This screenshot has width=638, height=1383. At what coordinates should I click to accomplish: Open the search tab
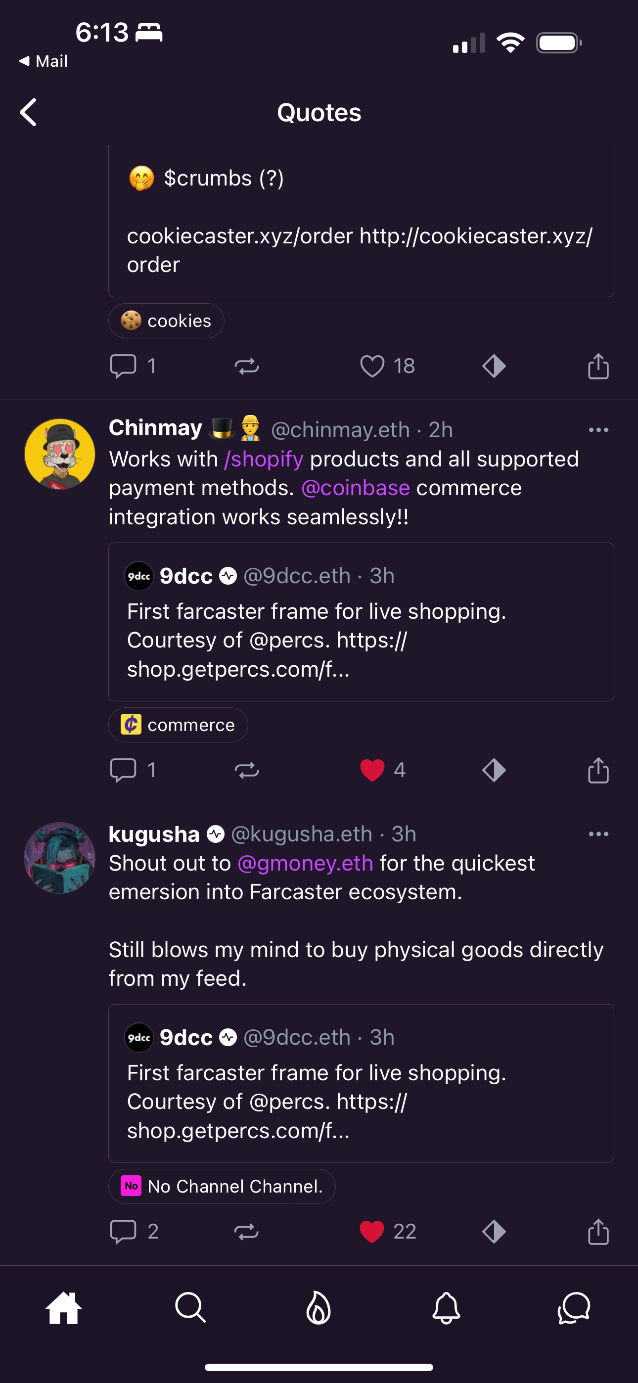[190, 1307]
